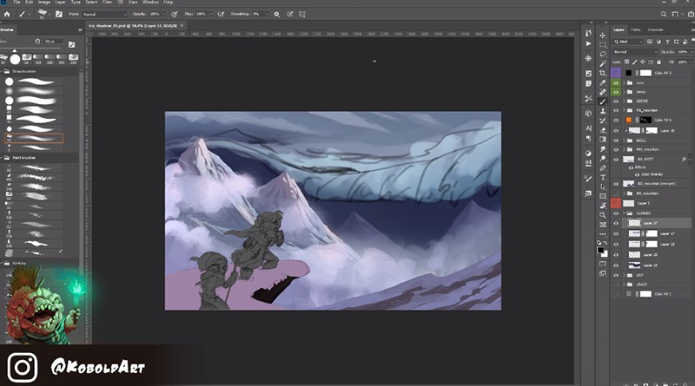
Task: Open the Filter menu
Action: [x=107, y=3]
